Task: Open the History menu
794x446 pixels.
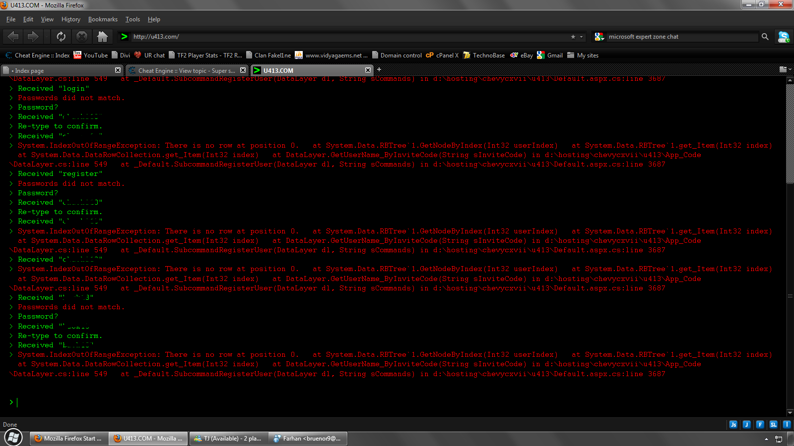Action: [71, 19]
